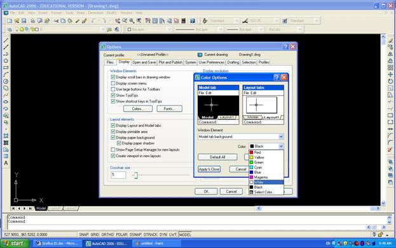The width and height of the screenshot is (396, 248).
Task: Select the Line tool in draw toolbar
Action: click(6, 41)
